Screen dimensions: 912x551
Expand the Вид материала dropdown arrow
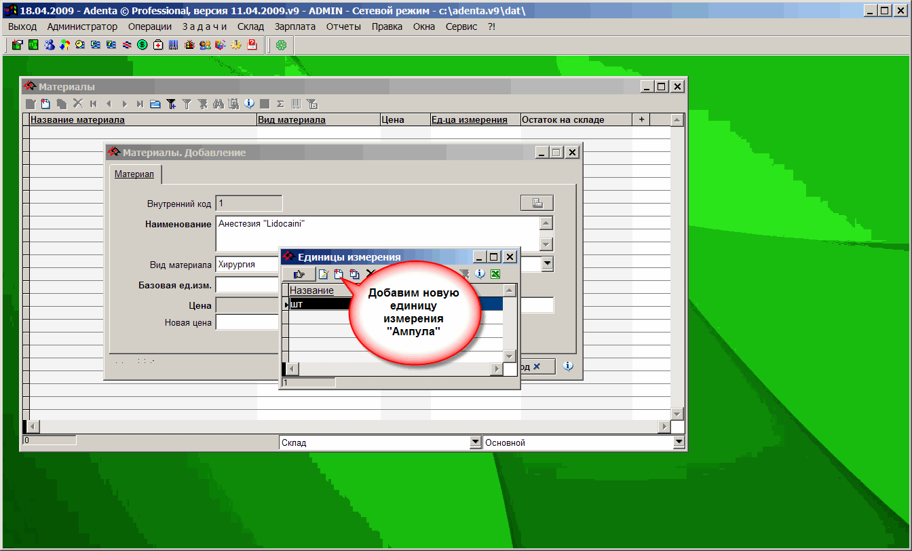547,264
